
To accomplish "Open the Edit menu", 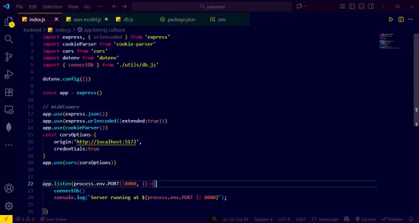I will (33, 7).
